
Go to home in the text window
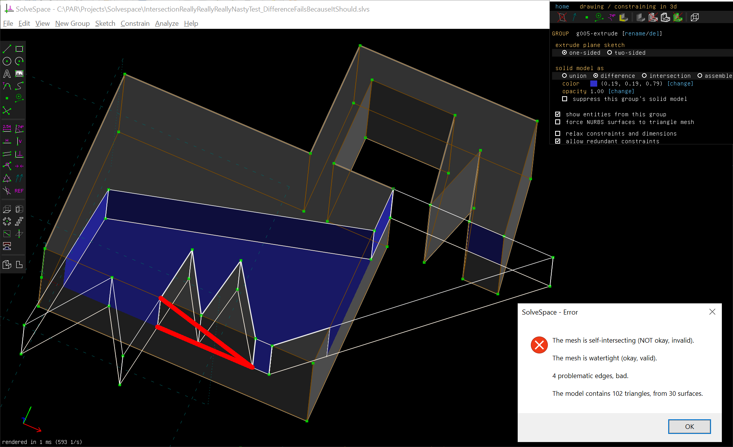coord(562,7)
